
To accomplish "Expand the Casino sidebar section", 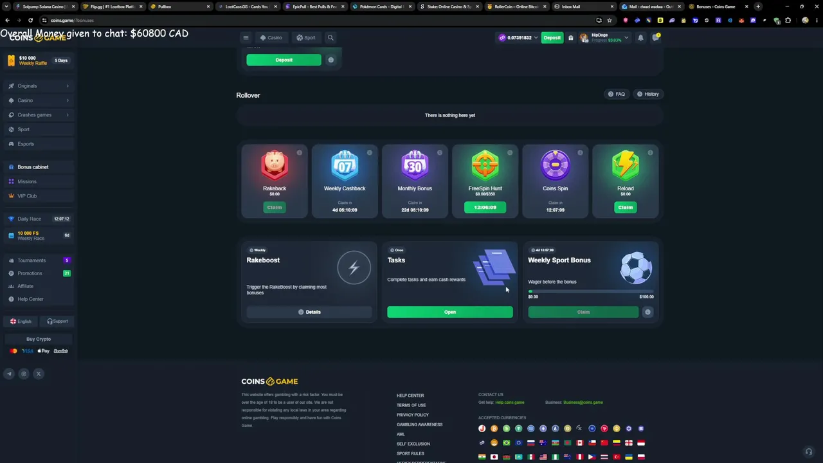I will [40, 100].
